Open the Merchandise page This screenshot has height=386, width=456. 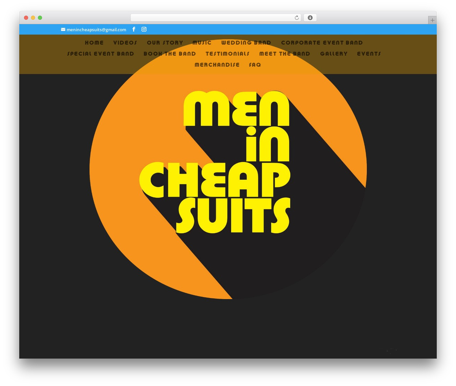click(217, 65)
